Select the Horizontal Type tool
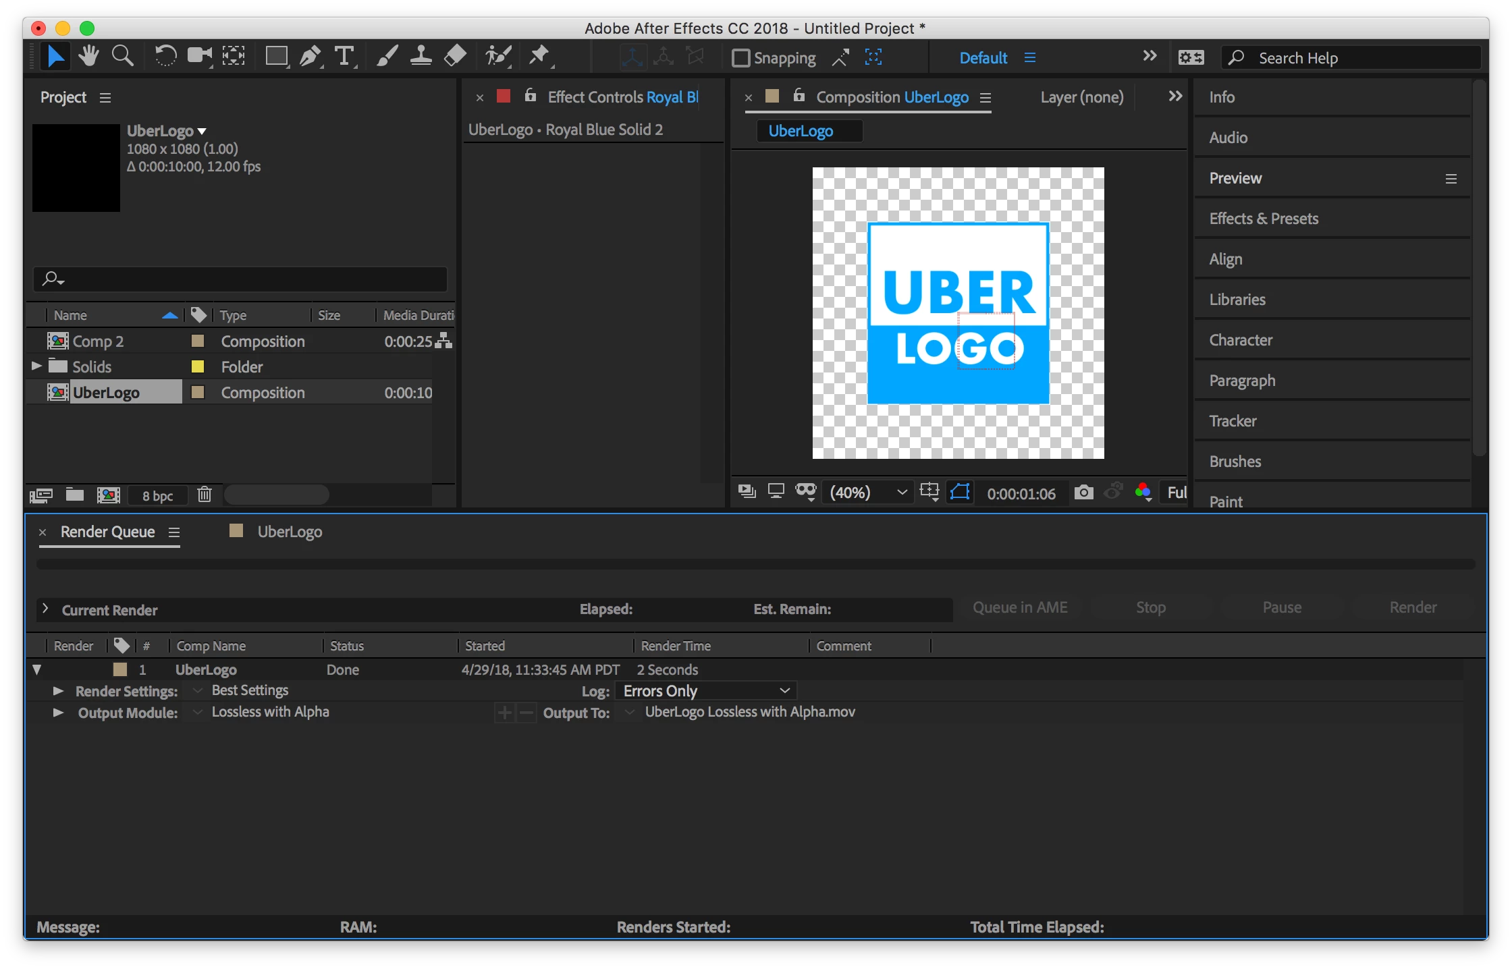 click(344, 57)
